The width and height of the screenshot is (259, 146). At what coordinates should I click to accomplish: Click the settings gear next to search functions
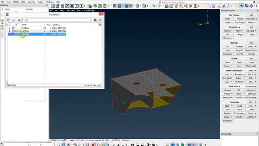coord(254,2)
